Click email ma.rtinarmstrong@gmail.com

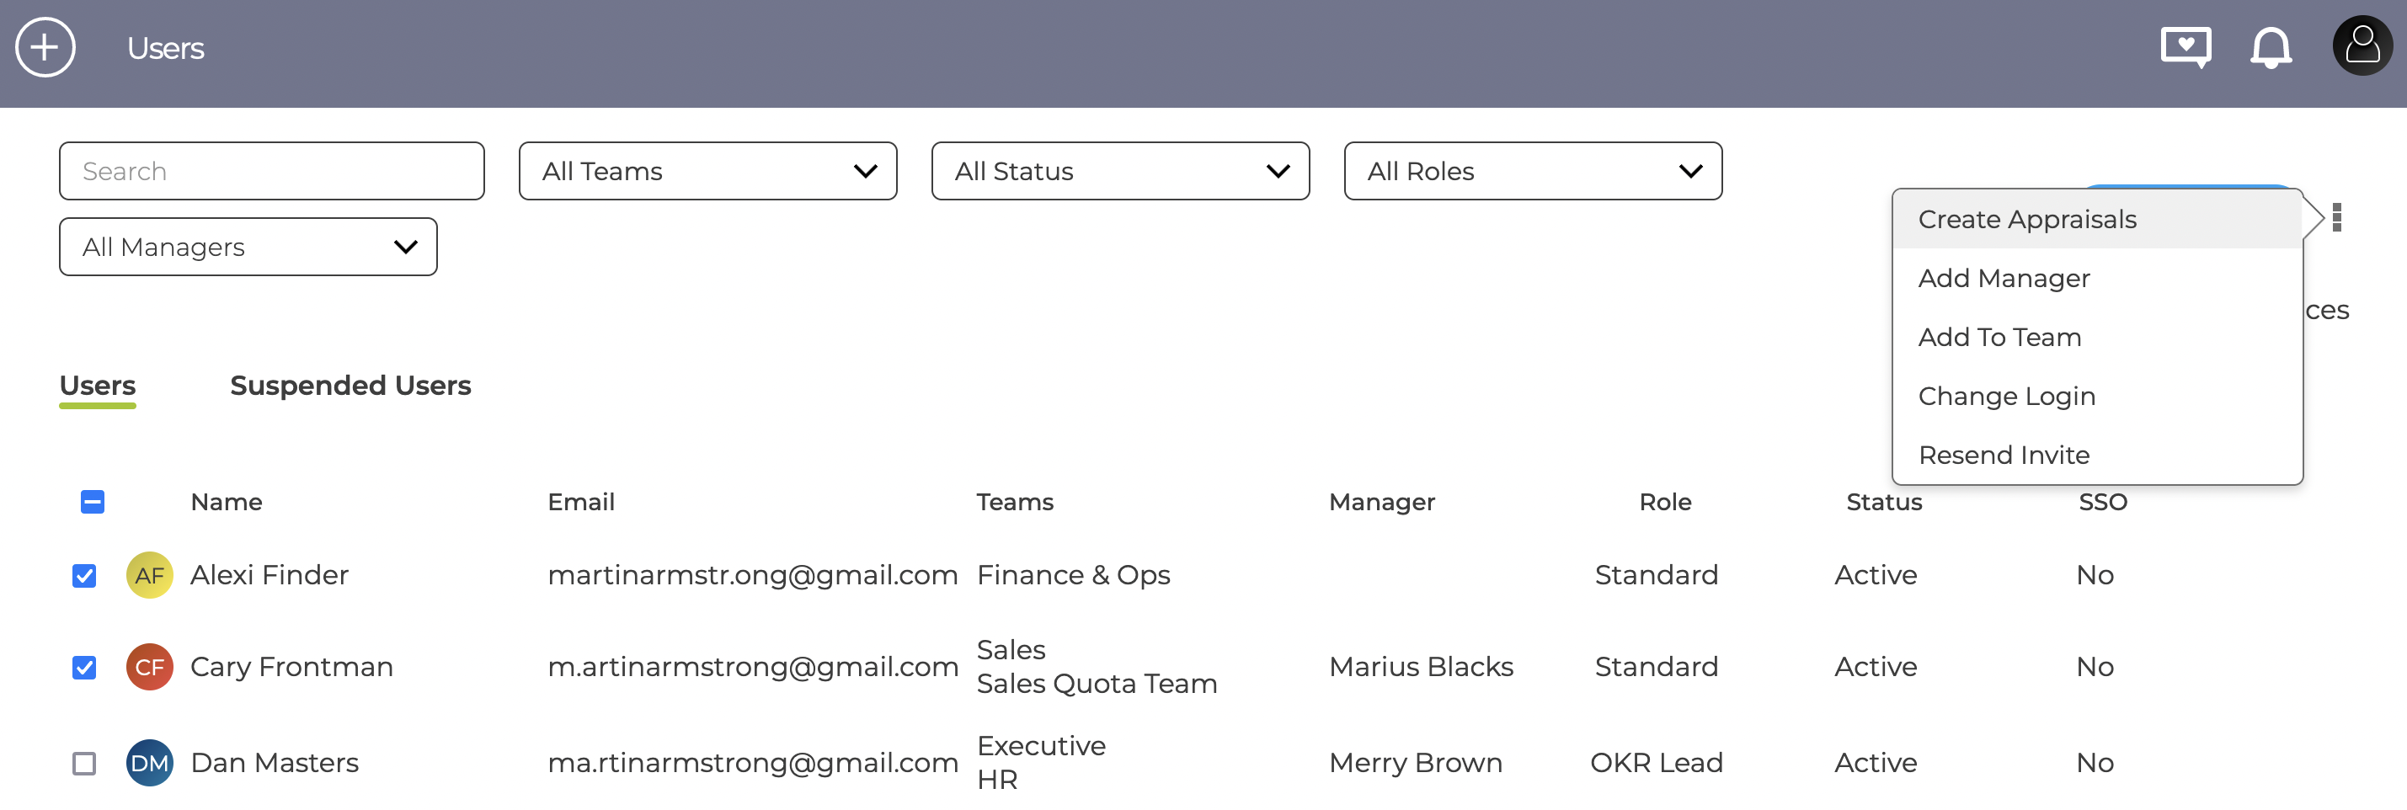tap(753, 764)
